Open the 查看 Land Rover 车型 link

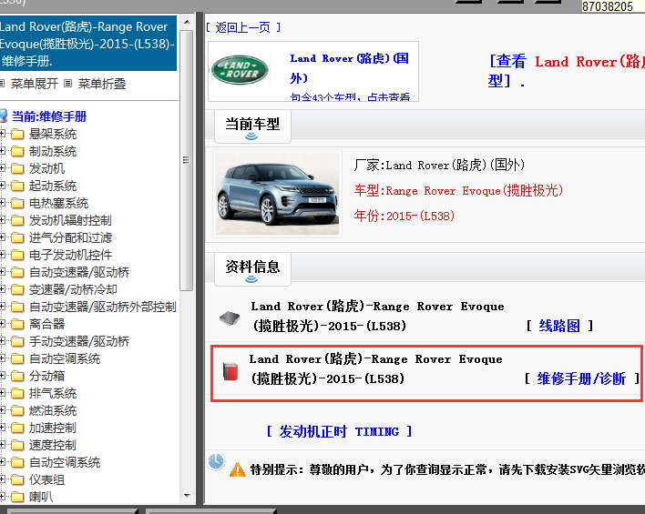click(567, 71)
